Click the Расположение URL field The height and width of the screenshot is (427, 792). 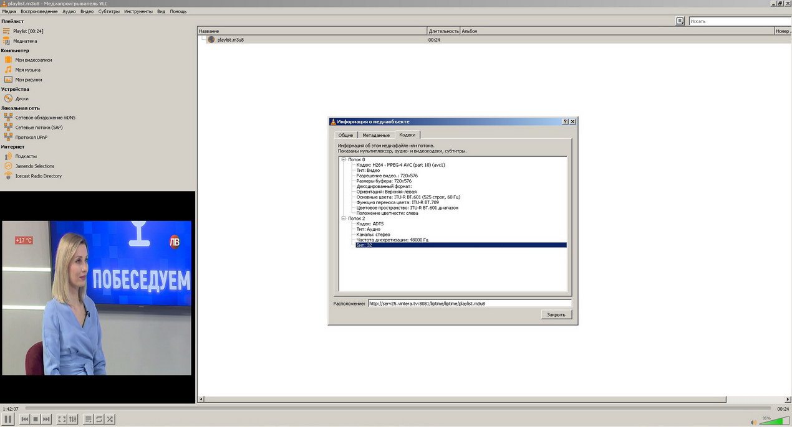pos(469,304)
